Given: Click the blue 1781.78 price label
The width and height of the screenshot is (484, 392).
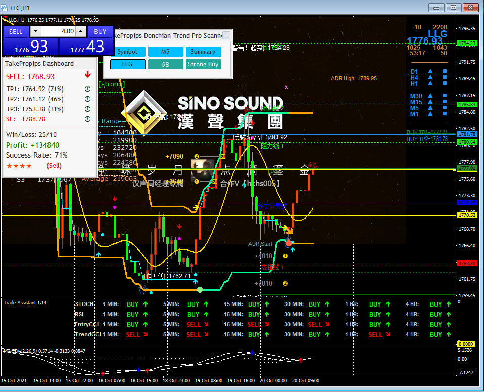Looking at the screenshot, I should pyautogui.click(x=467, y=134).
